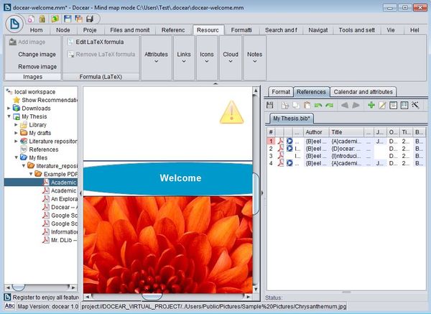Click the Save As icon in quick toolbar
The height and width of the screenshot is (314, 431).
(x=79, y=19)
